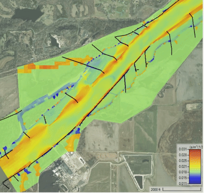Screen dimensions: 204x193
Task: Click the legend units label above color bar
Action: pos(196,147)
